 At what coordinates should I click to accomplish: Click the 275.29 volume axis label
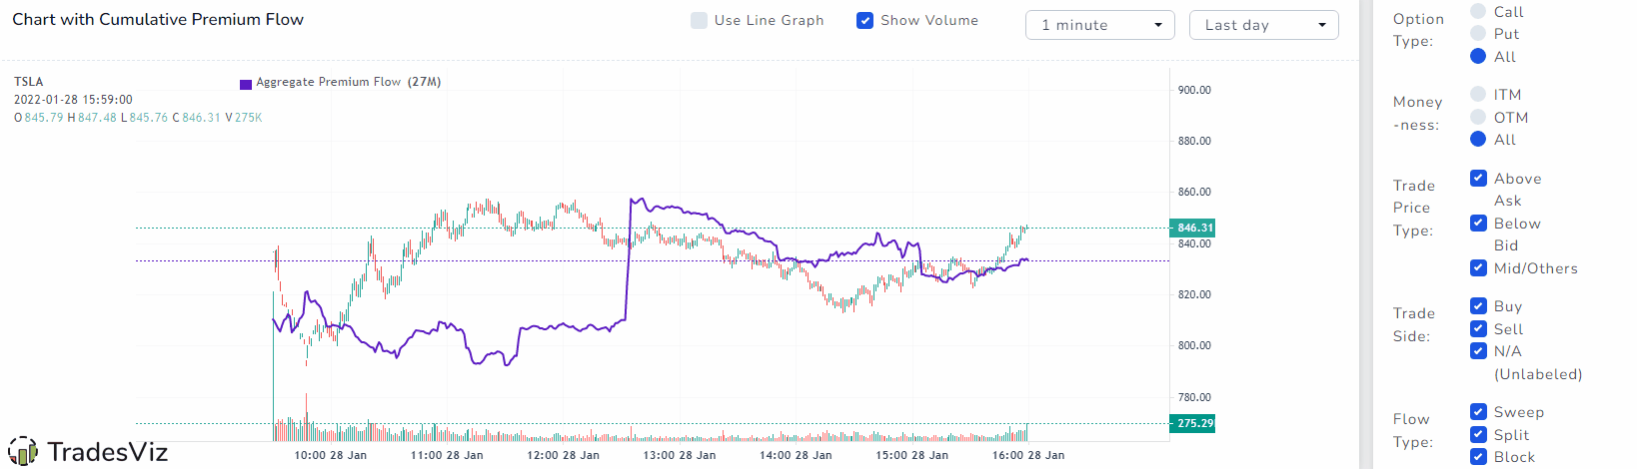pyautogui.click(x=1192, y=423)
